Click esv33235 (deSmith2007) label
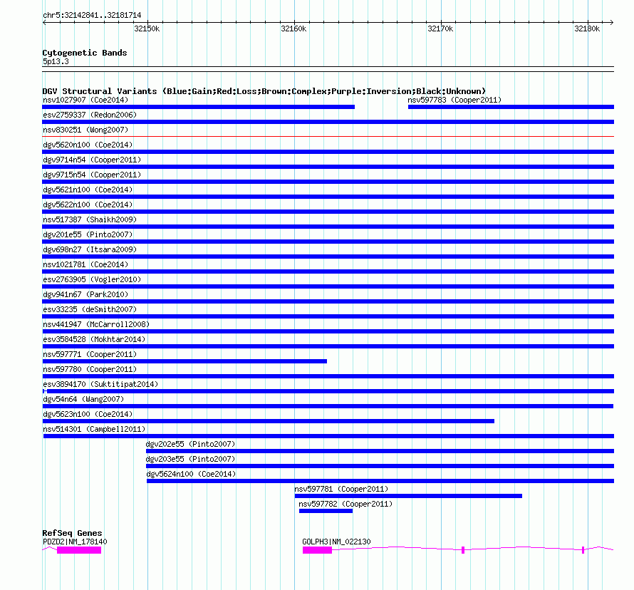 pyautogui.click(x=90, y=309)
